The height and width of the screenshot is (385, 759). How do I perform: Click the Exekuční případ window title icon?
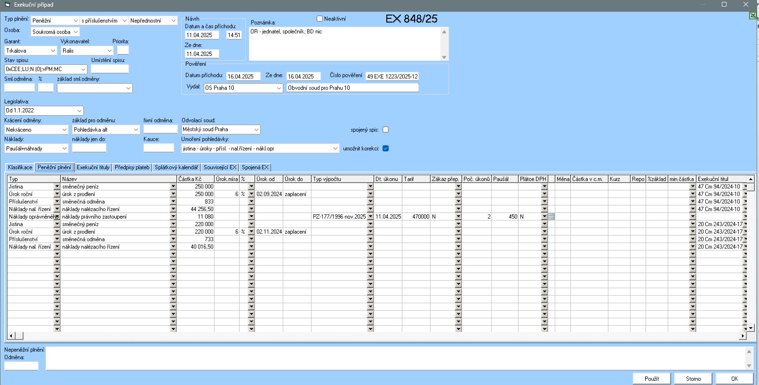(x=7, y=5)
